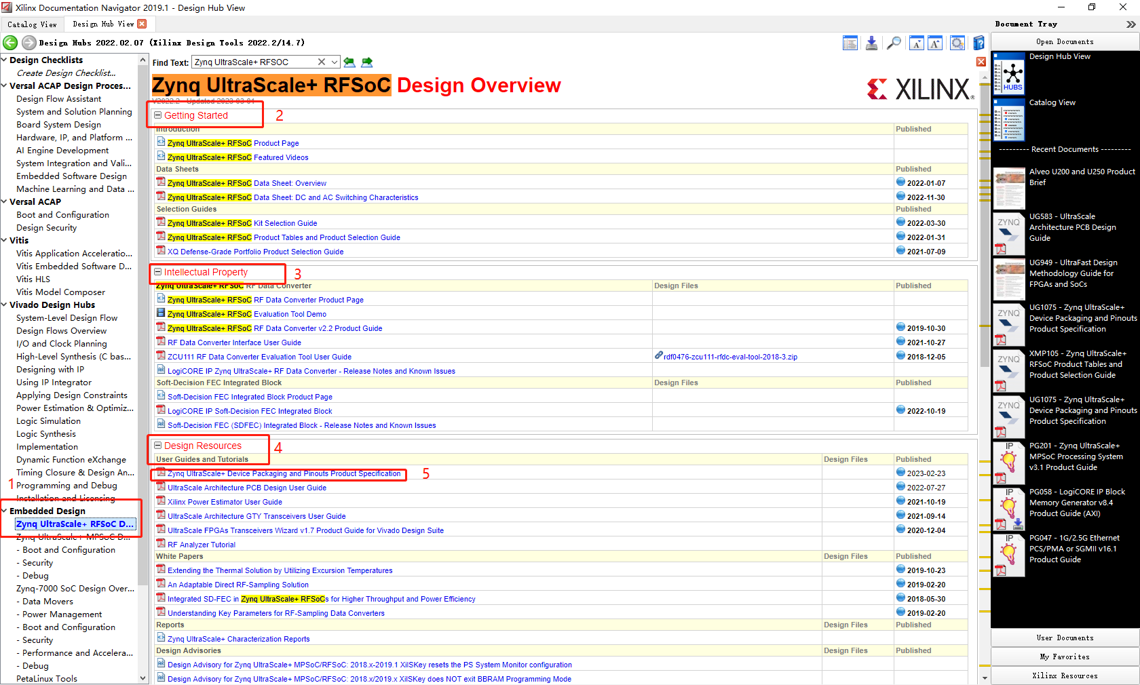
Task: Go back with the green arrow button
Action: tap(10, 43)
